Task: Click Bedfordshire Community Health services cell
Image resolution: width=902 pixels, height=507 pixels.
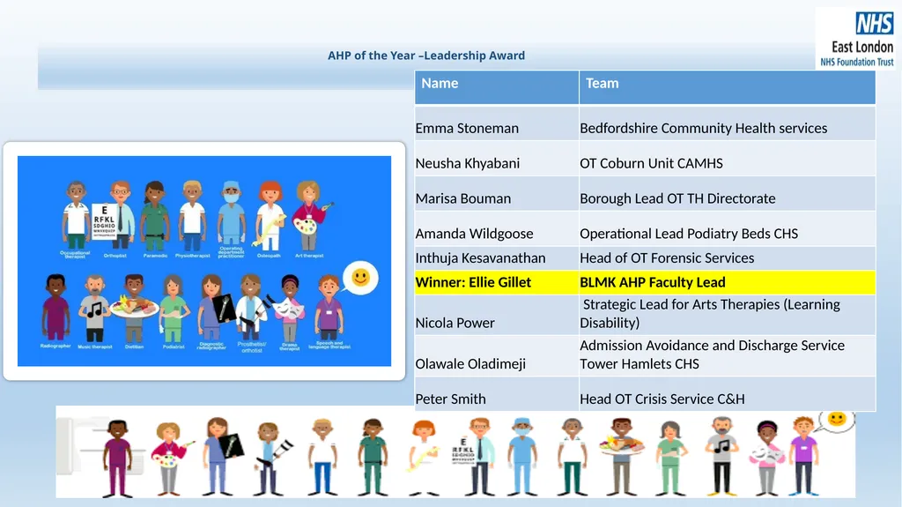Action: pyautogui.click(x=727, y=123)
